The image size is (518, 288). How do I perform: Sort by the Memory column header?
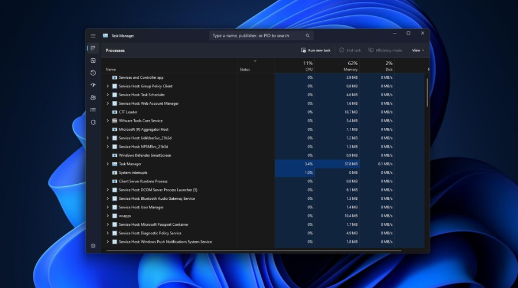(337, 66)
